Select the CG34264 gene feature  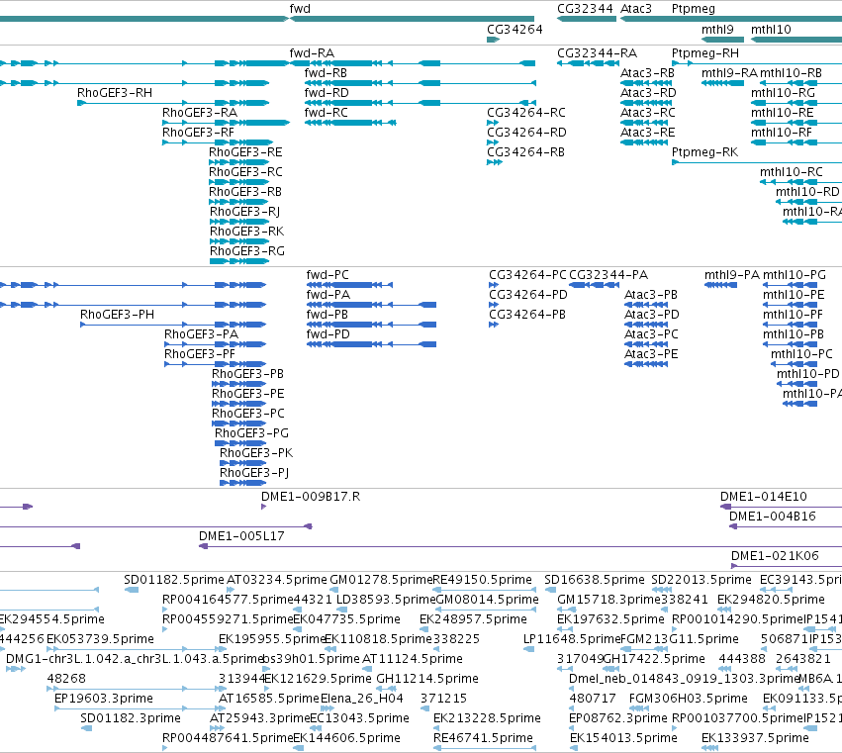(x=493, y=40)
